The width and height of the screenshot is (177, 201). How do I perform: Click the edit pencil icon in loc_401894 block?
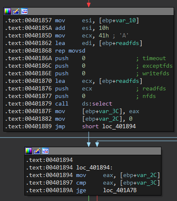tap(37, 151)
